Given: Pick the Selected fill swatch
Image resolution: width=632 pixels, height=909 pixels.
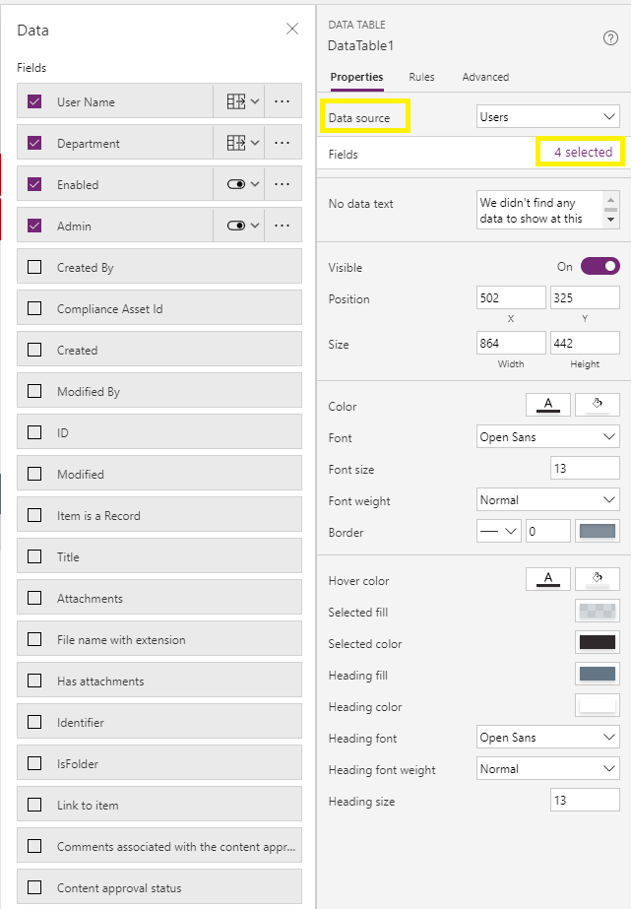Looking at the screenshot, I should pos(598,611).
